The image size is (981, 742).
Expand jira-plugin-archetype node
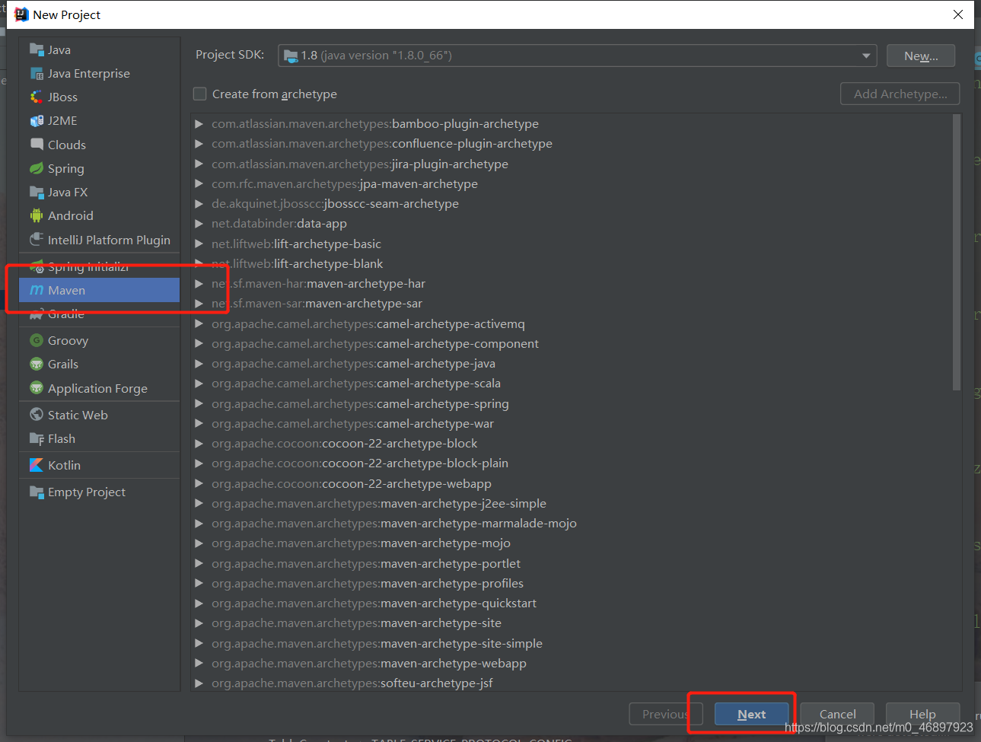tap(199, 164)
